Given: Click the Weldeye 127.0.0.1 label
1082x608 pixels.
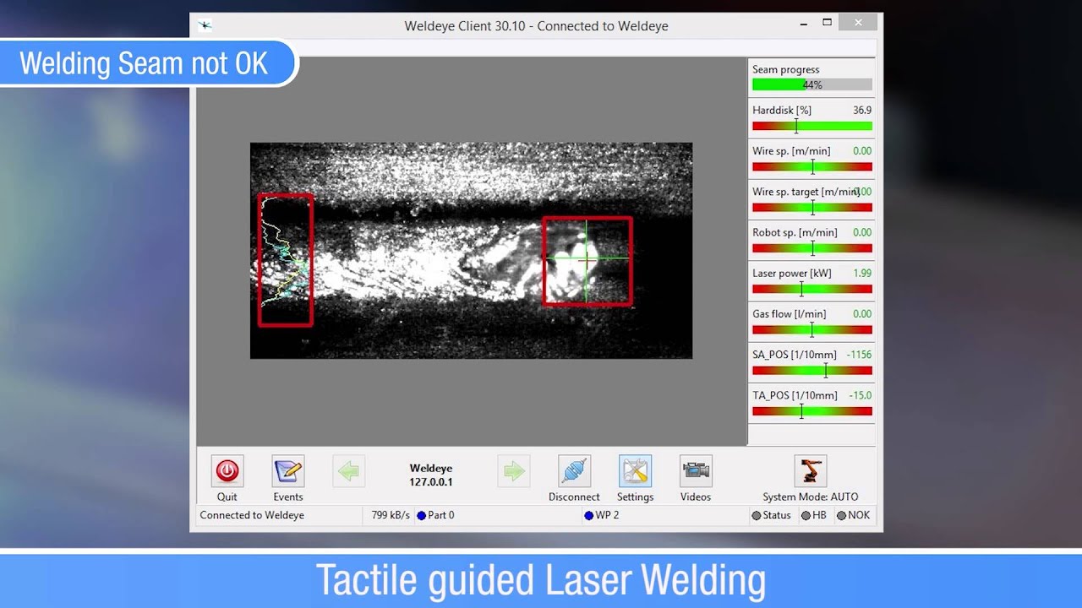Looking at the screenshot, I should point(431,475).
